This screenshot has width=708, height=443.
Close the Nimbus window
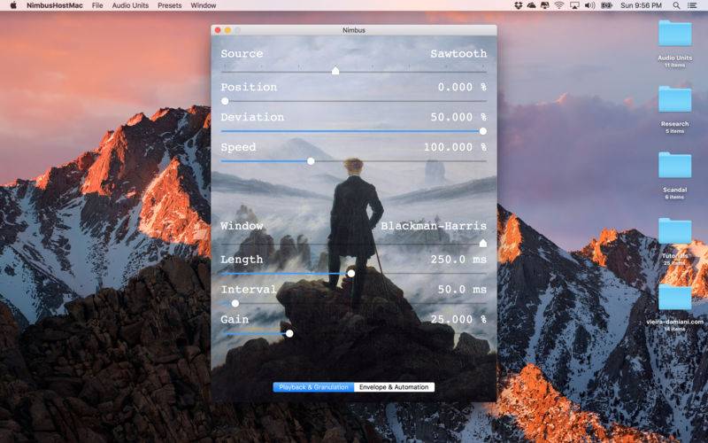[x=218, y=30]
